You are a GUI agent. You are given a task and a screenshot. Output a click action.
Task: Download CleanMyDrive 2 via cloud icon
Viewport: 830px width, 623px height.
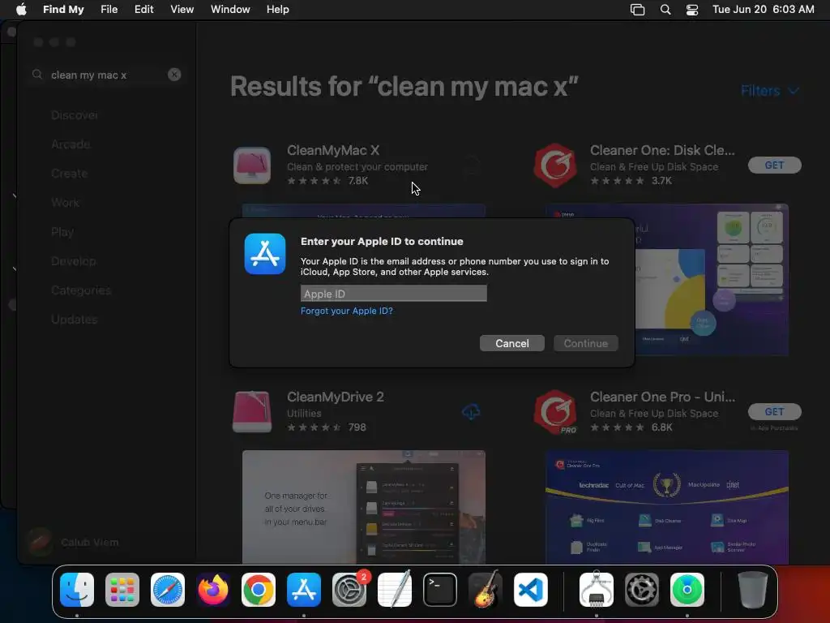[x=471, y=411]
